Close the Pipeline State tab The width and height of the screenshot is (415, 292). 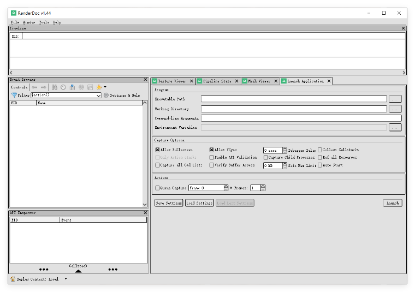[236, 81]
